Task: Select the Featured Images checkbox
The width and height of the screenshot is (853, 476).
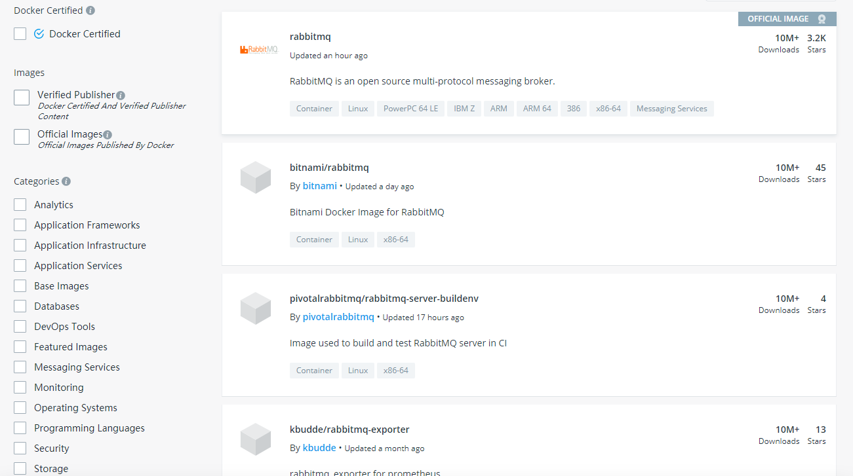Action: click(x=20, y=347)
